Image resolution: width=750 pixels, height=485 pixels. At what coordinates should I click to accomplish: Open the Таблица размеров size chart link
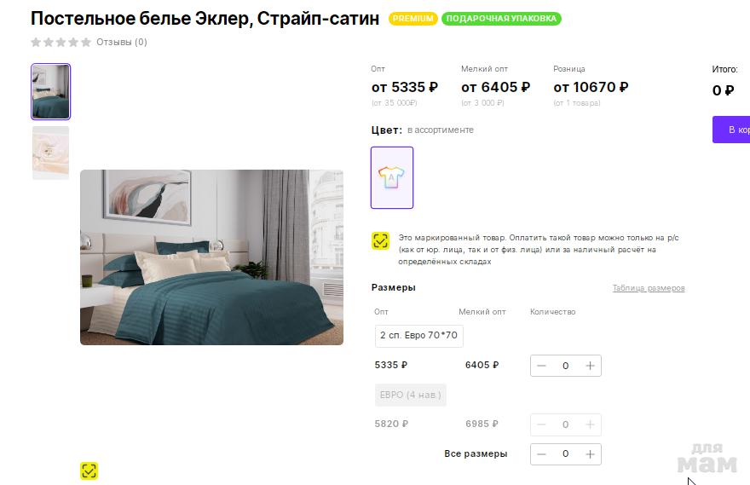(648, 288)
